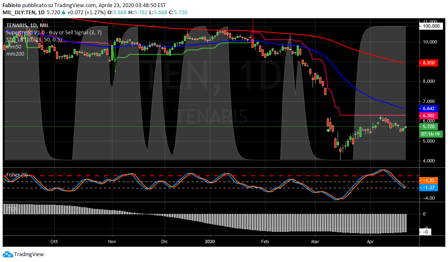Screen dimensions: 448x262
Task: Open the Fisher (9) indicator legend
Action: click(x=17, y=175)
